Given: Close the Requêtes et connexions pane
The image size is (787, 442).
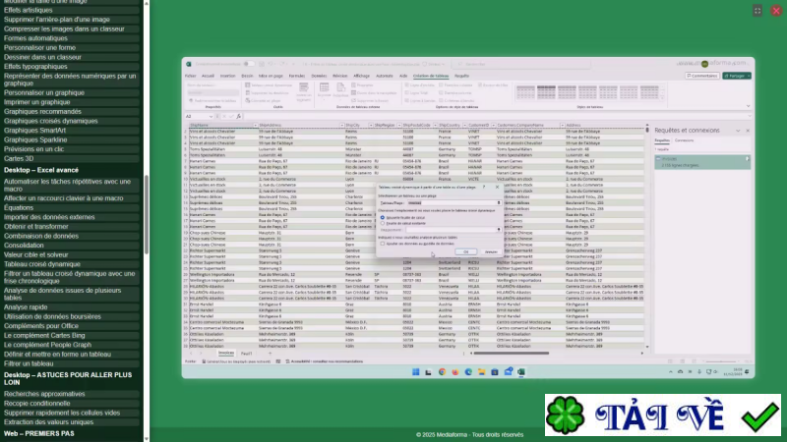Looking at the screenshot, I should [x=748, y=131].
